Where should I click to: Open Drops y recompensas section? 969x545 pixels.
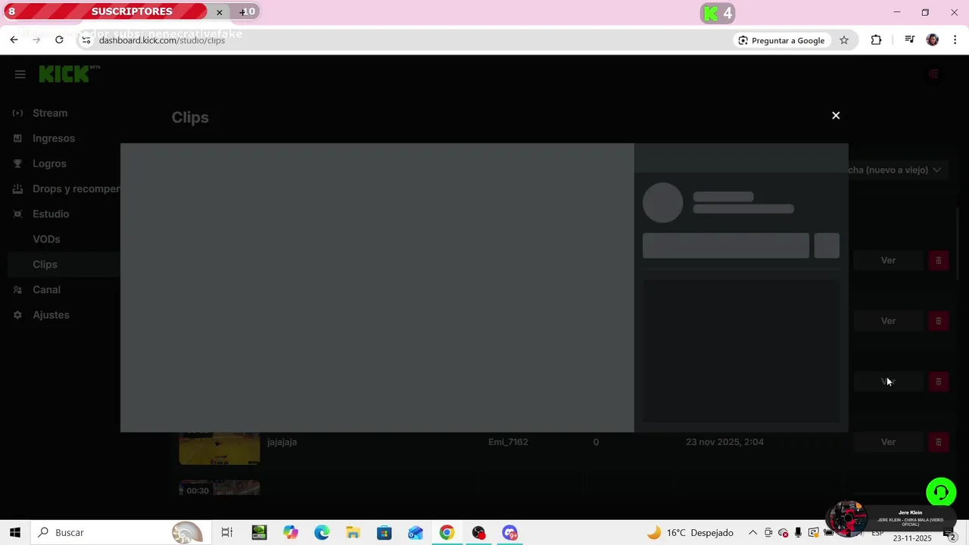76,188
